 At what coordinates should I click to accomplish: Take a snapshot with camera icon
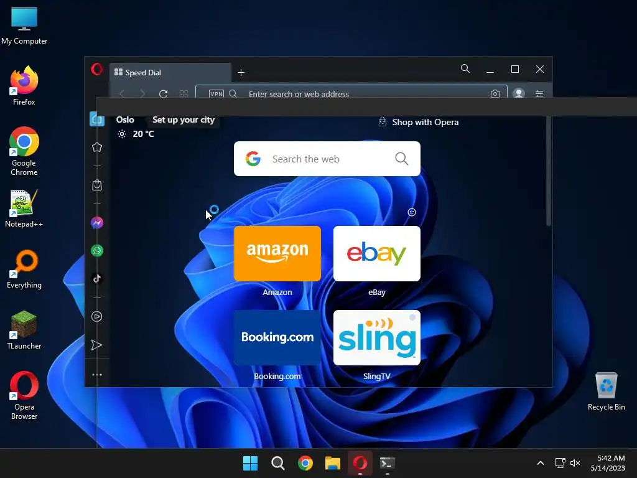495,94
